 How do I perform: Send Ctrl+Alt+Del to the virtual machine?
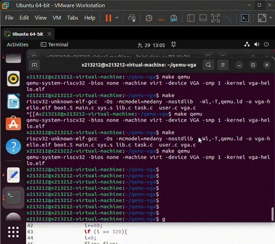coord(132,18)
